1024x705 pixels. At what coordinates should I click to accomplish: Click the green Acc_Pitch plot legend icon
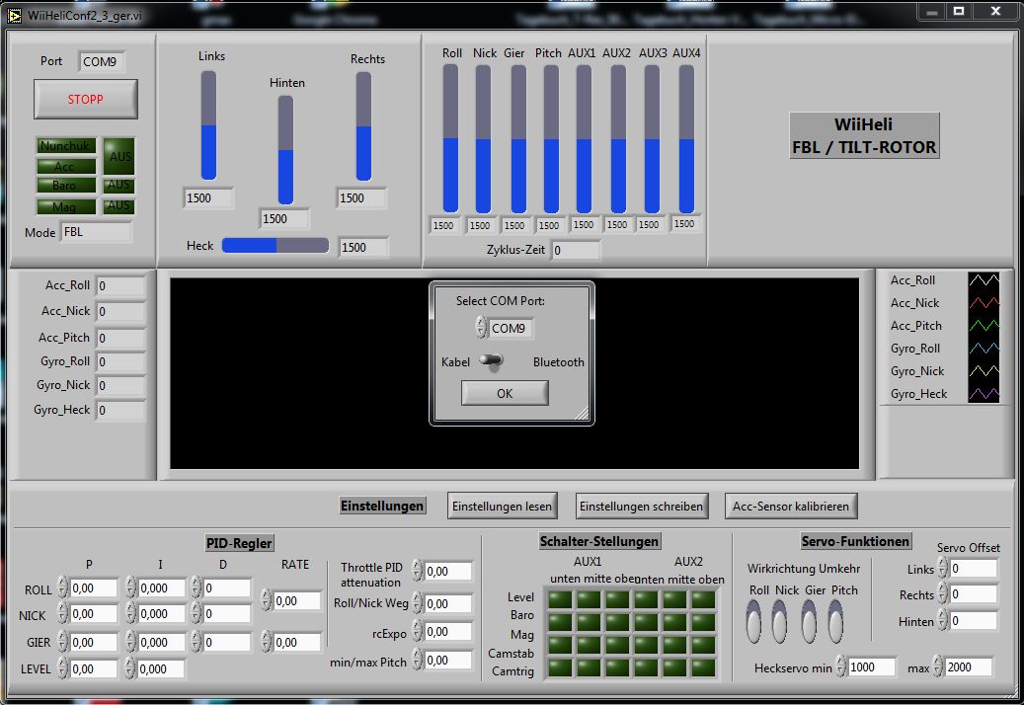point(984,326)
